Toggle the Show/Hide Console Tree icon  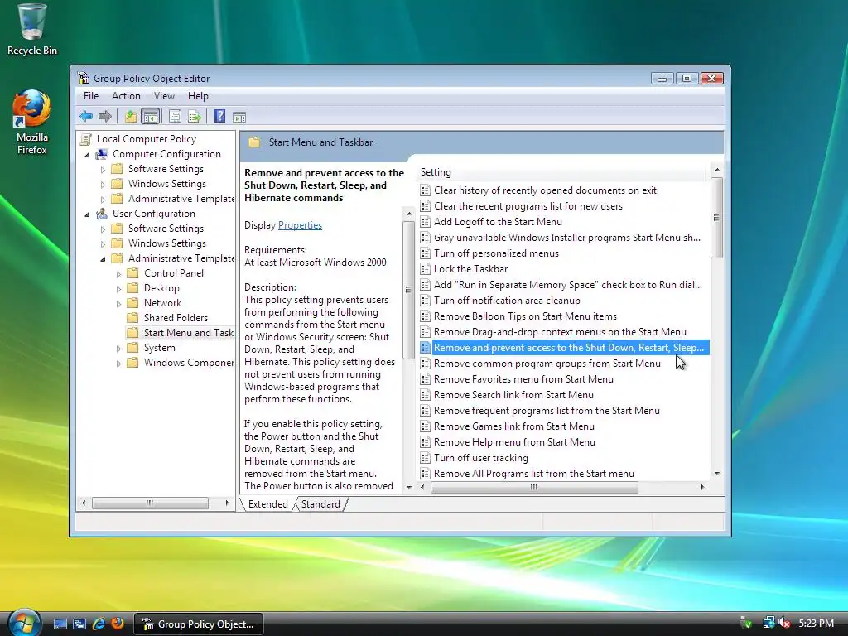click(x=151, y=116)
